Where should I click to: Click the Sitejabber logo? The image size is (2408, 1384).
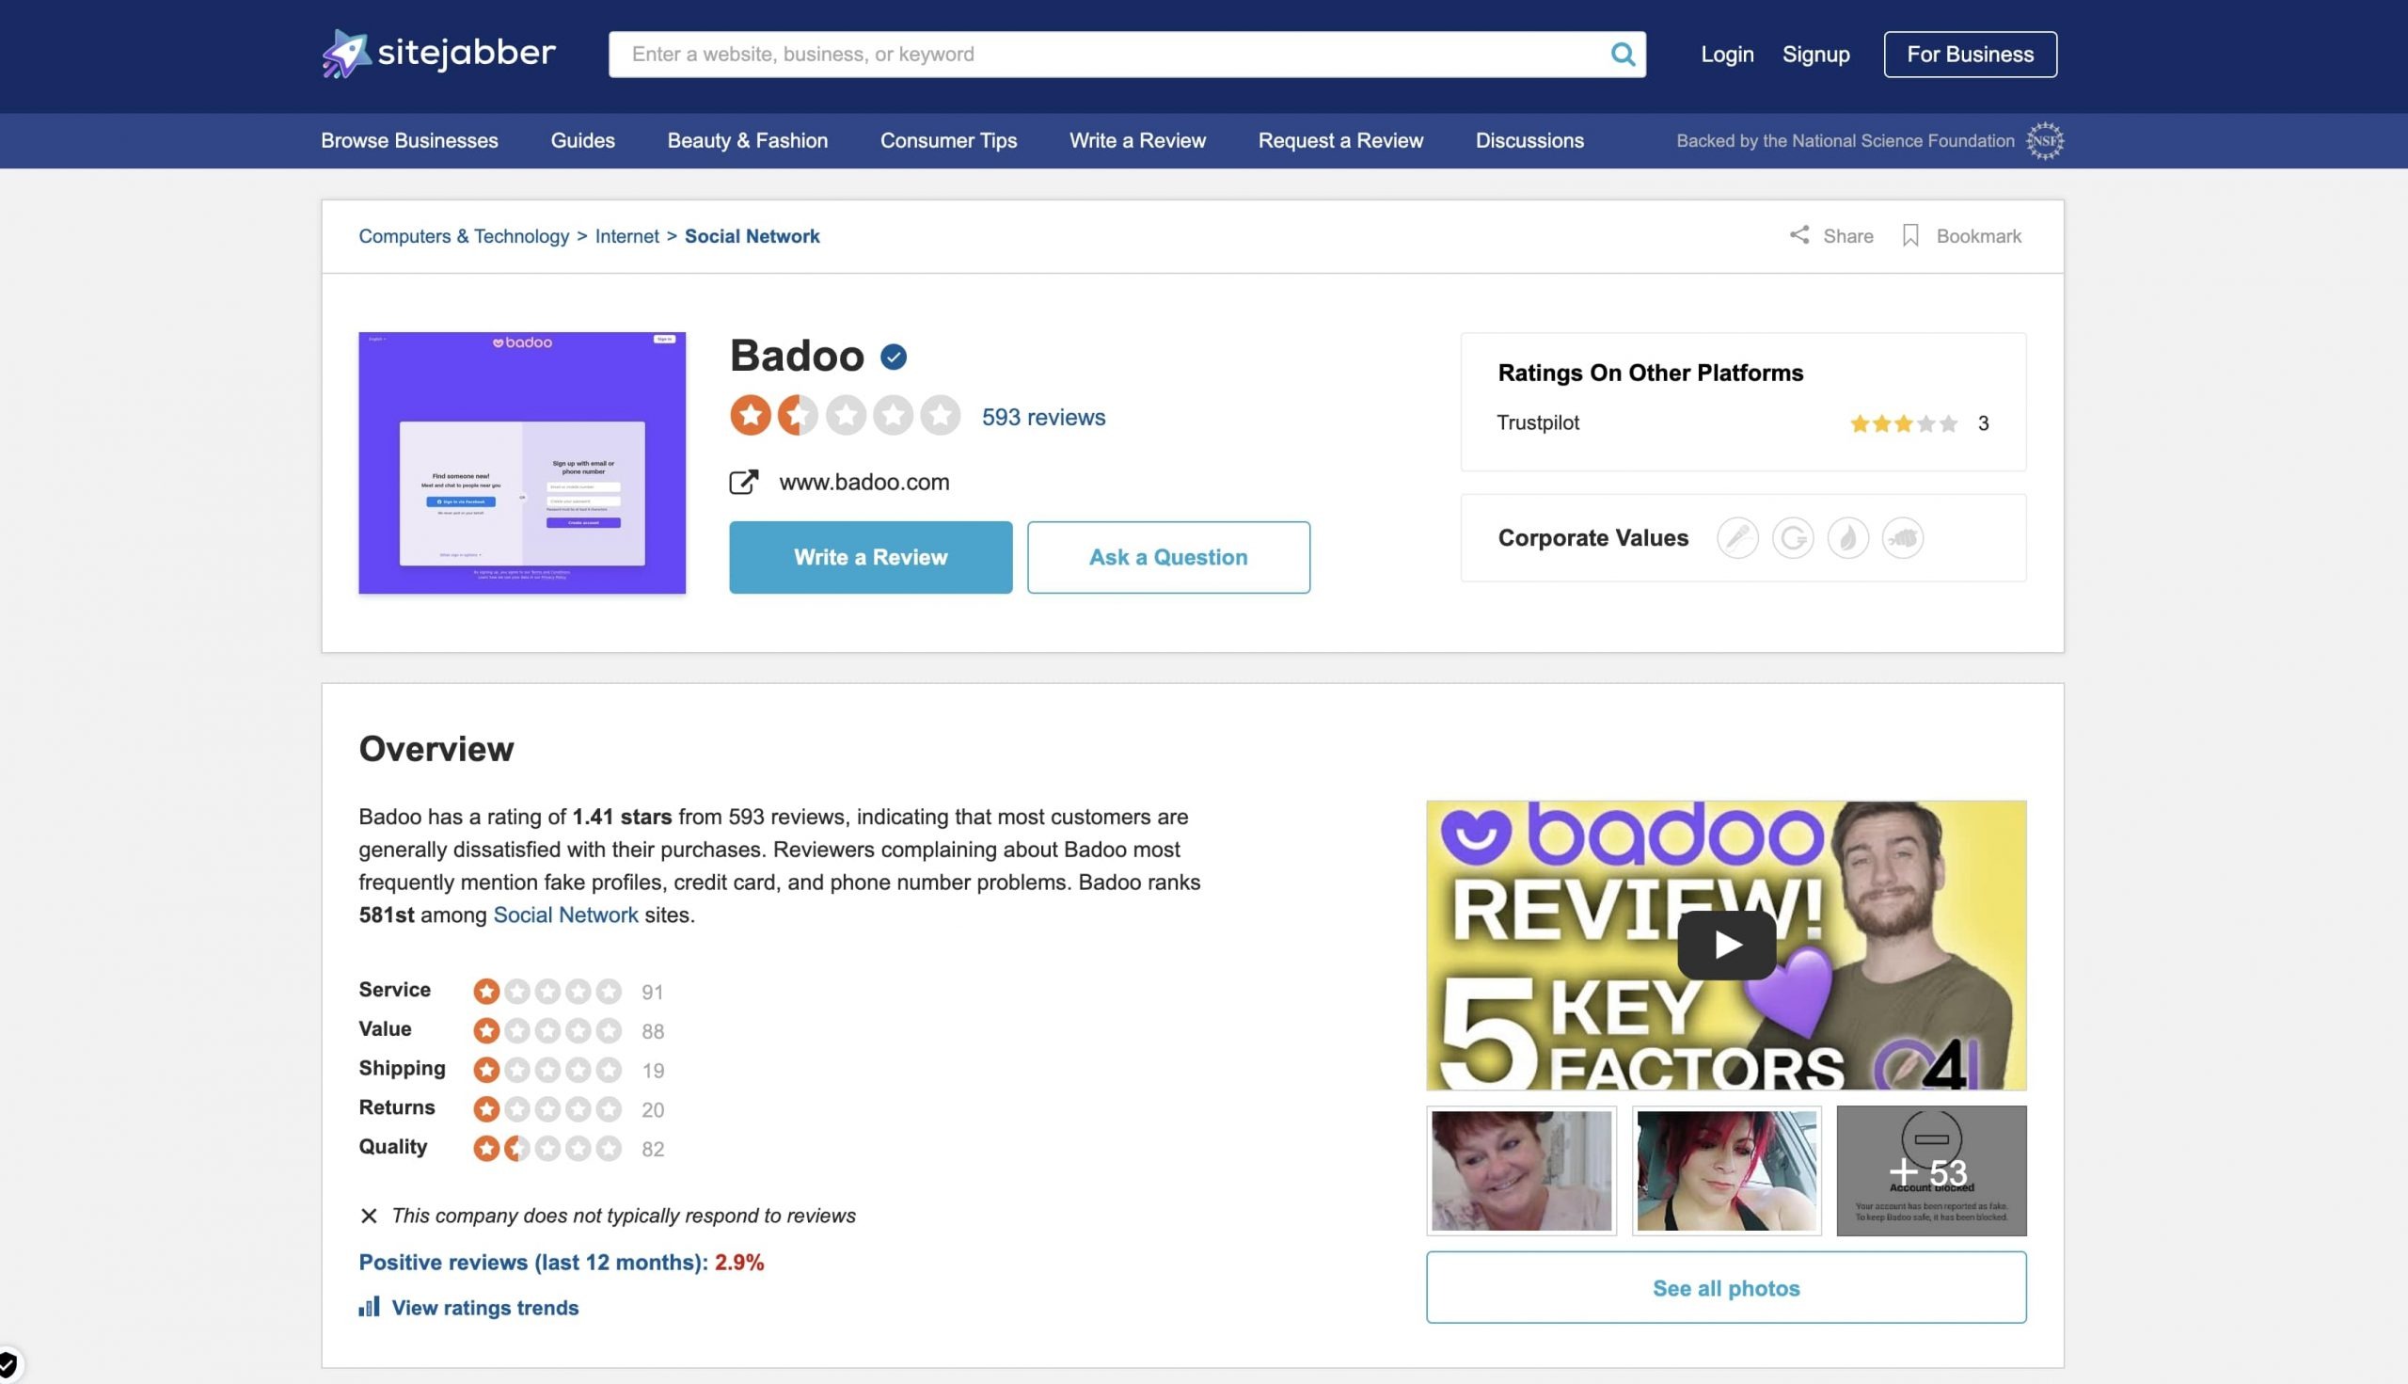tap(438, 55)
